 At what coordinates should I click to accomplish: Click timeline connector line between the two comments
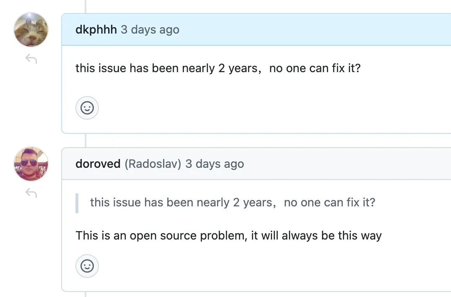86,141
